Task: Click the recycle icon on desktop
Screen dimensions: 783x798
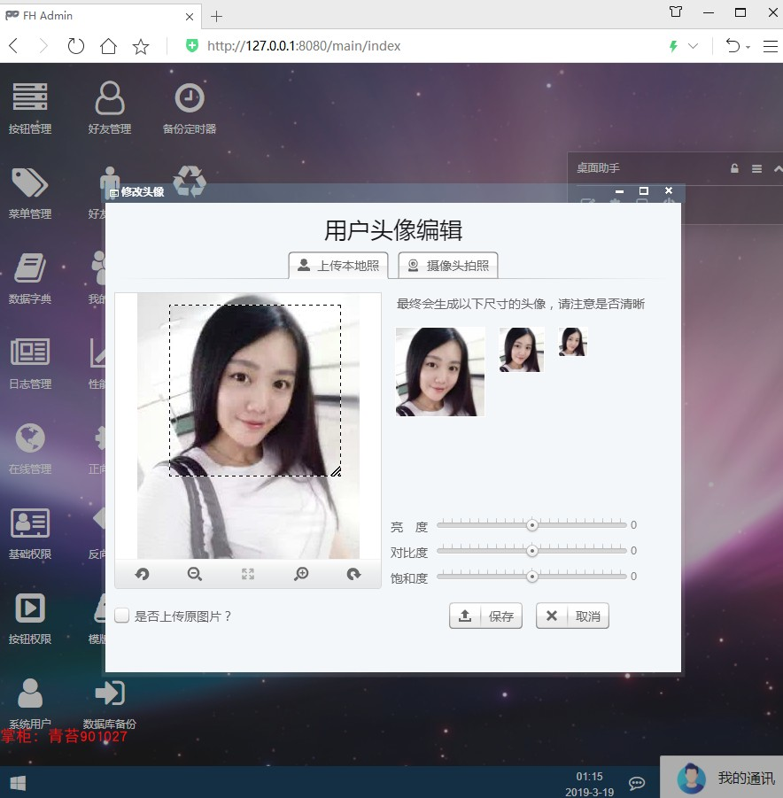Action: click(190, 181)
